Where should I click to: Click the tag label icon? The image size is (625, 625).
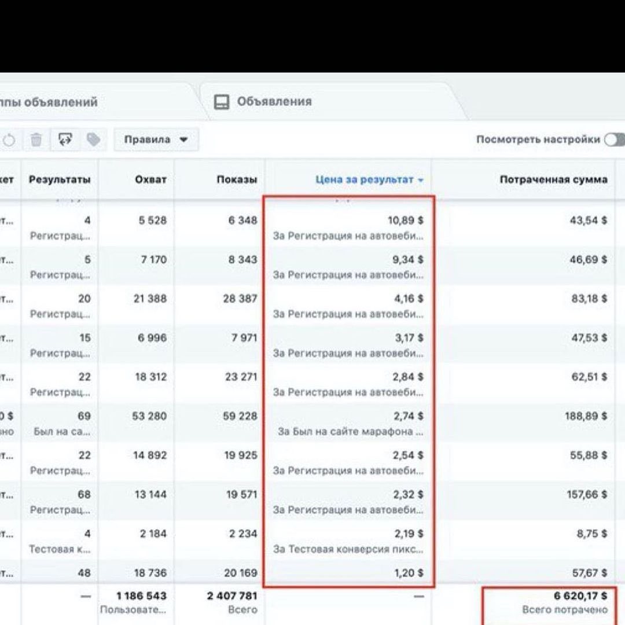point(93,139)
